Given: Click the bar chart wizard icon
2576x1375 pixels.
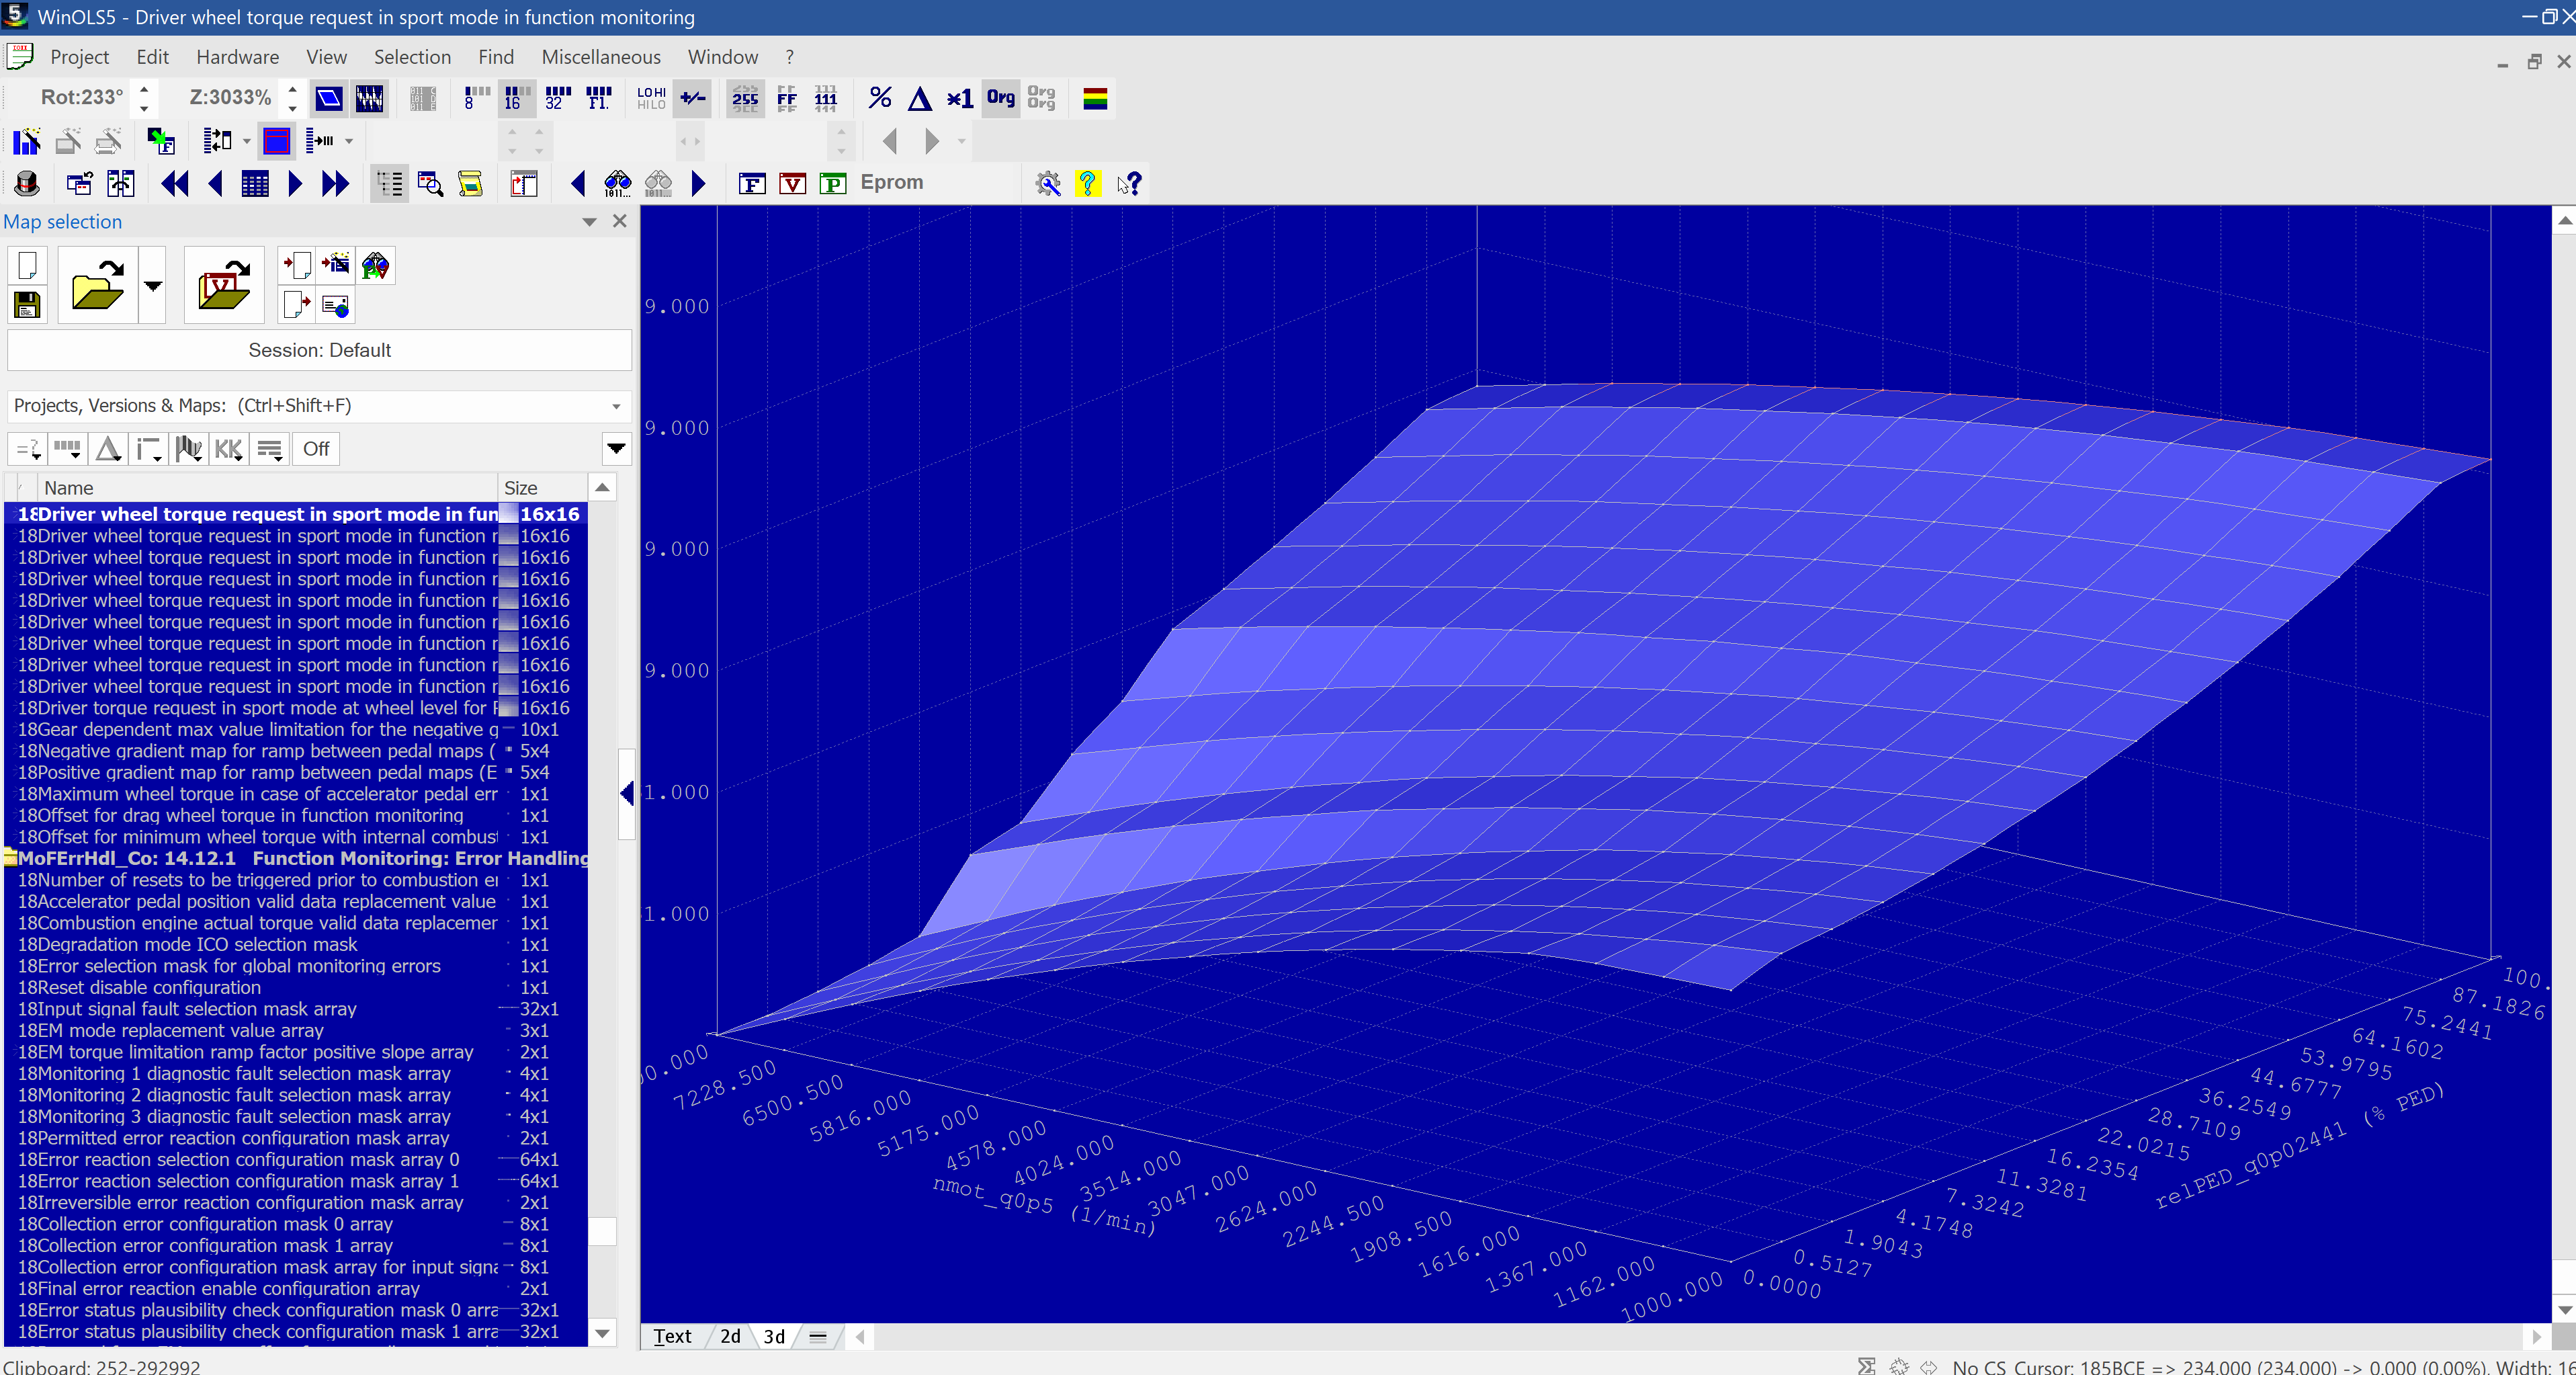Looking at the screenshot, I should tap(27, 141).
